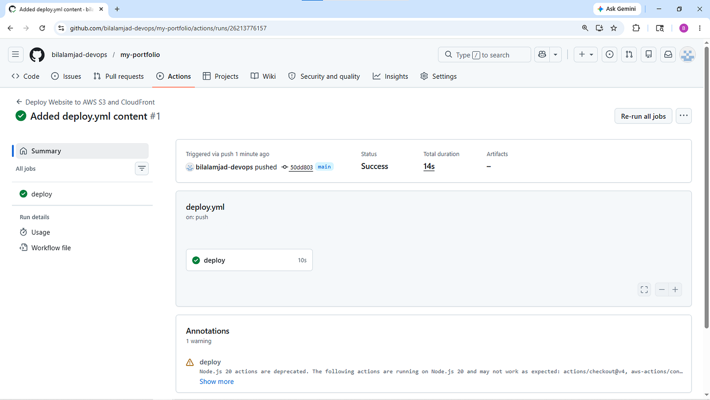Open the Wiki tab
Viewport: 710px width, 400px height.
[263, 76]
